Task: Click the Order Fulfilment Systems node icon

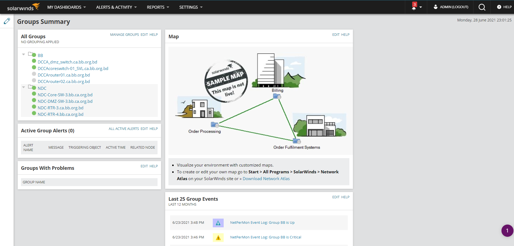Action: (297, 141)
